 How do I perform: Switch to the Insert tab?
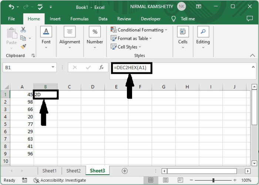[55, 19]
